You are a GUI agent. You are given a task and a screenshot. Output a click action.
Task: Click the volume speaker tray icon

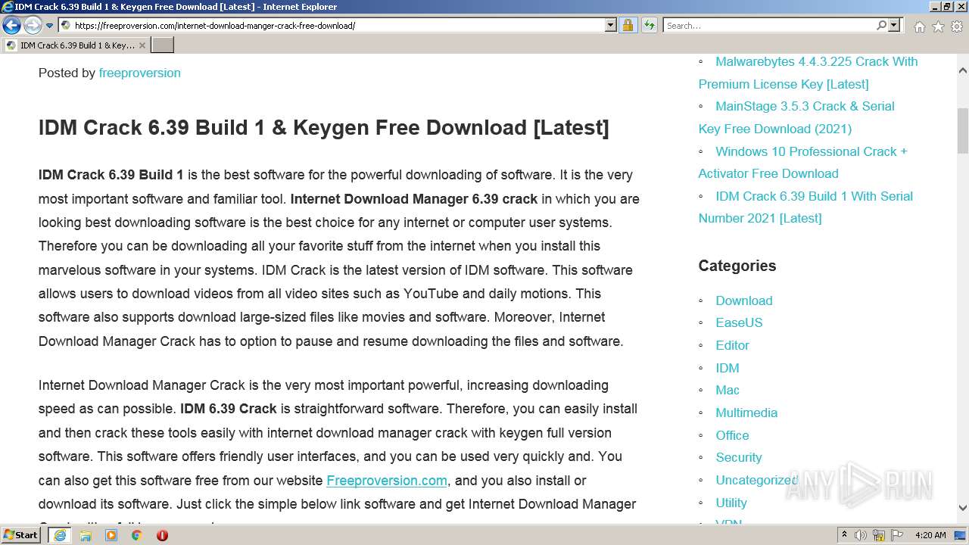(861, 535)
